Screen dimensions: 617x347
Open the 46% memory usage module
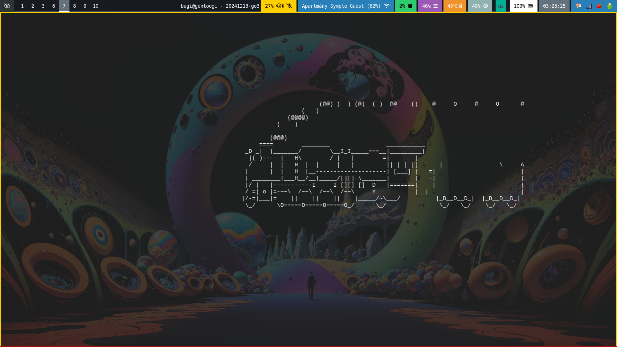click(430, 6)
